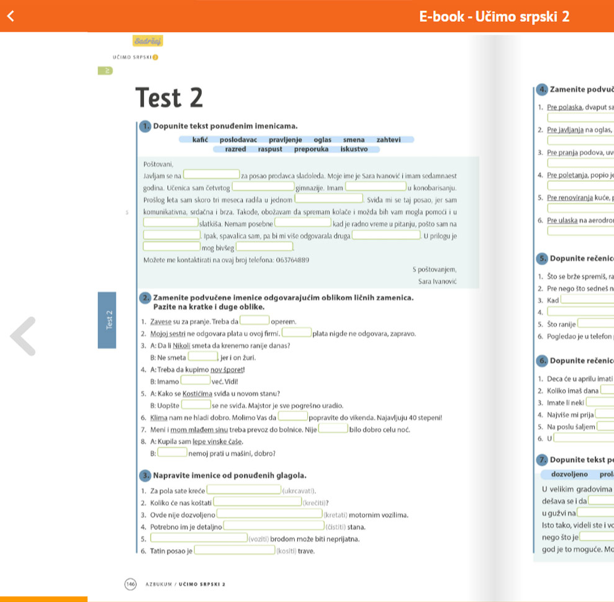Viewport: 614px width, 602px height.
Task: Click the blank before '(kositi) trave'
Action: point(235,550)
